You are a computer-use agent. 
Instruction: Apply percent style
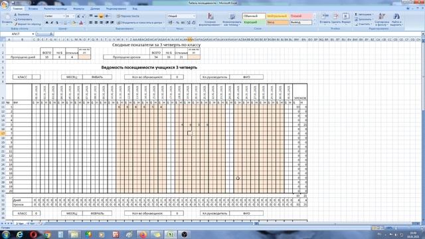tap(177, 23)
